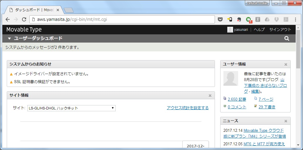Click the scrollbar up arrow
303x150 pixels.
tap(298, 27)
